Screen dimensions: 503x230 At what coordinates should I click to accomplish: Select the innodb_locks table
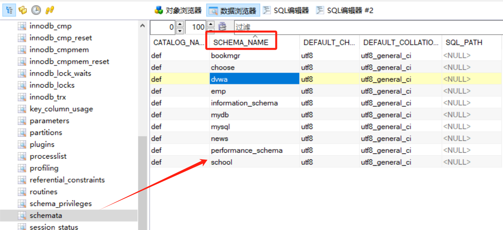click(x=52, y=85)
